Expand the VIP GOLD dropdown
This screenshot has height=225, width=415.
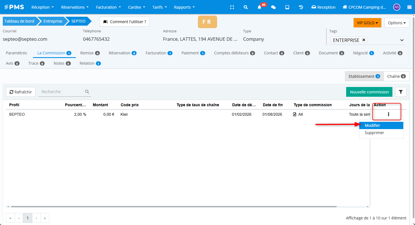[x=367, y=23]
